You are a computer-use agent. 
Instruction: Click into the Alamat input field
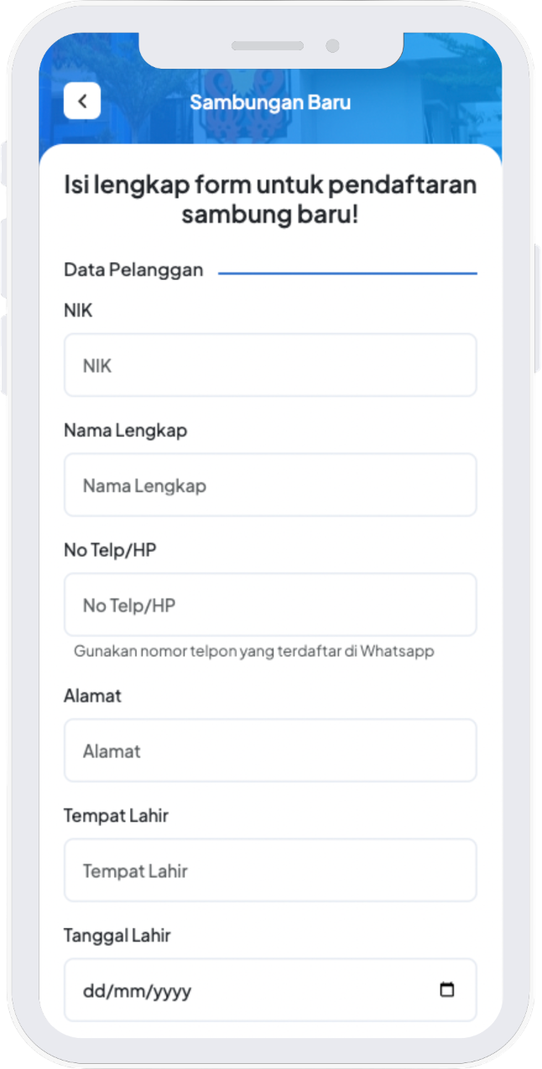tap(270, 750)
